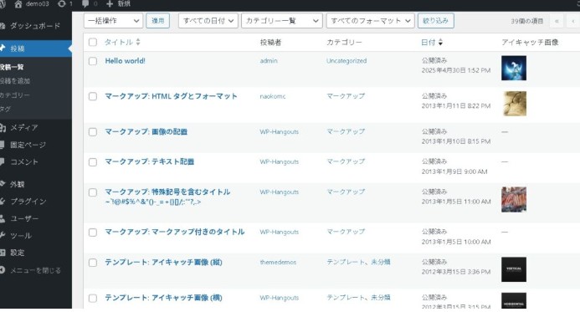The image size is (580, 312).
Task: Check the 画像の配置 row checkbox
Action: [93, 132]
